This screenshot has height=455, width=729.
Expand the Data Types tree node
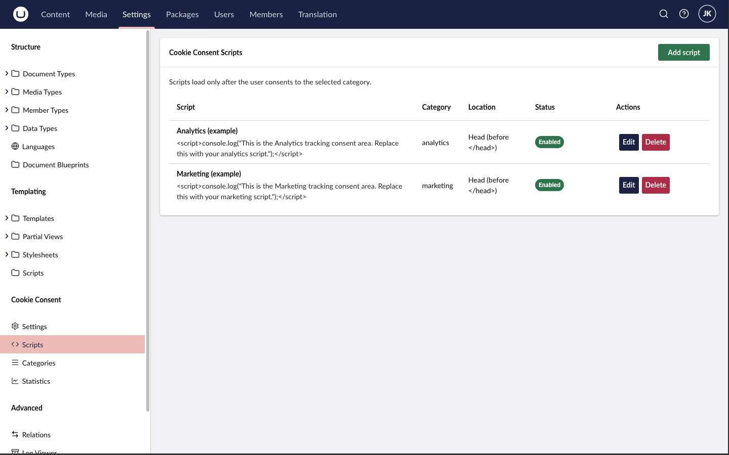7,128
